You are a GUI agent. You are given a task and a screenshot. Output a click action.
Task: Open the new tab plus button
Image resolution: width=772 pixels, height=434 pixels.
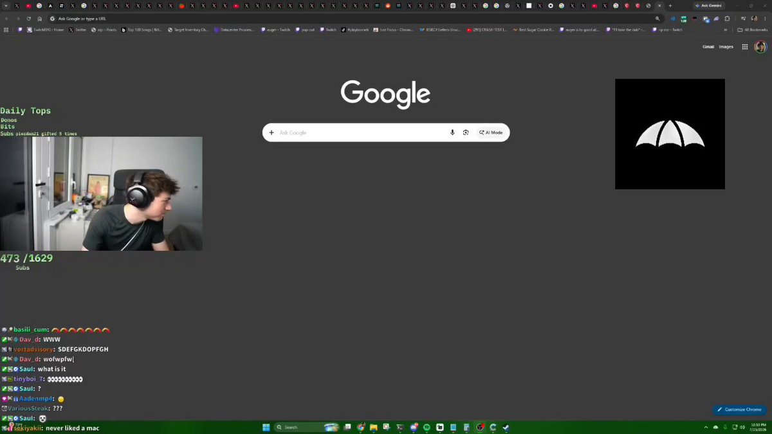point(670,6)
